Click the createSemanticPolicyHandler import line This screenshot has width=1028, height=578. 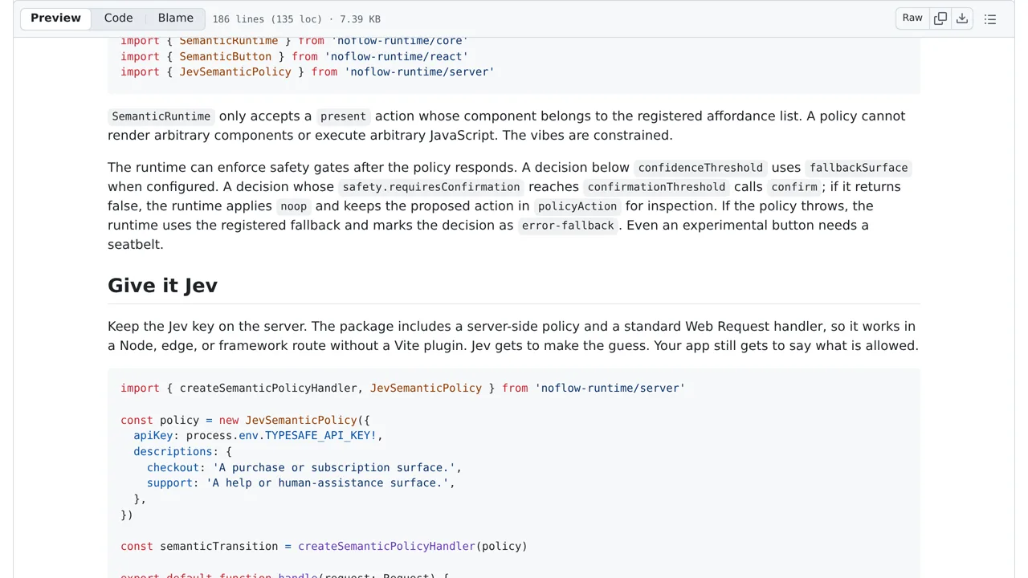click(x=403, y=389)
